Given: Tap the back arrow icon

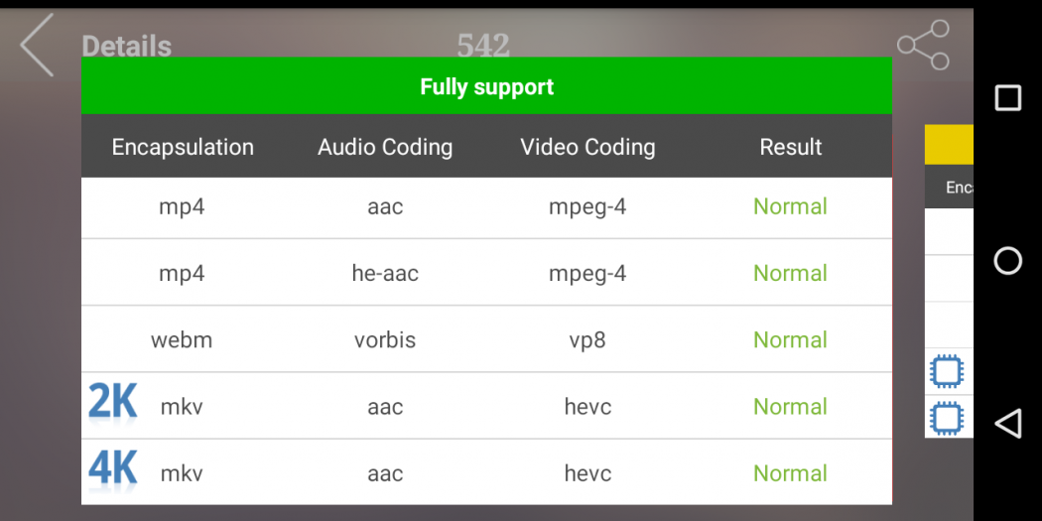Looking at the screenshot, I should click(37, 46).
